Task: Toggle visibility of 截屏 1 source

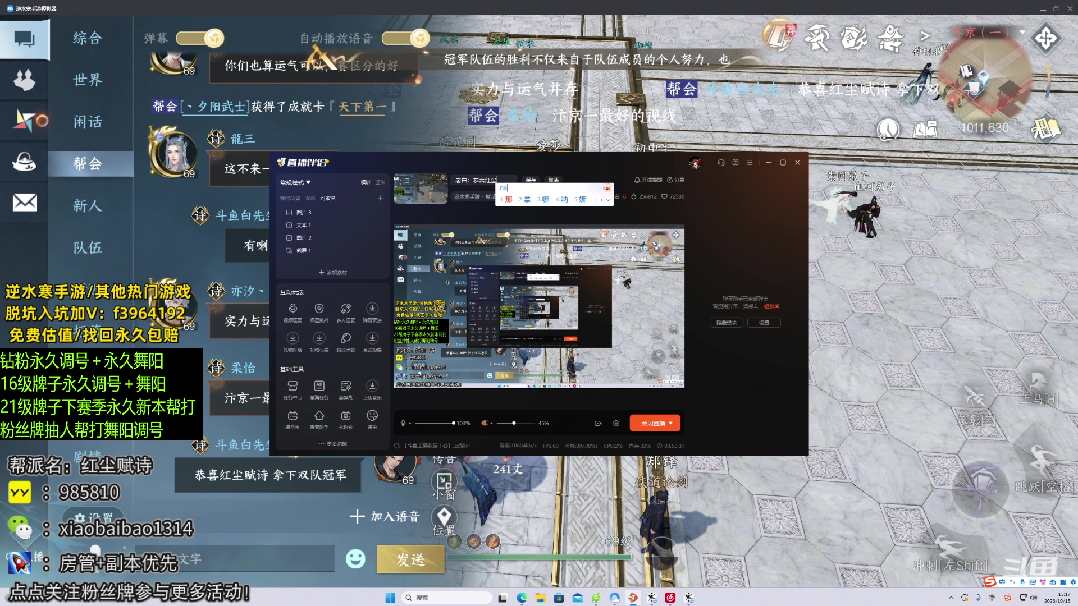Action: [x=289, y=250]
